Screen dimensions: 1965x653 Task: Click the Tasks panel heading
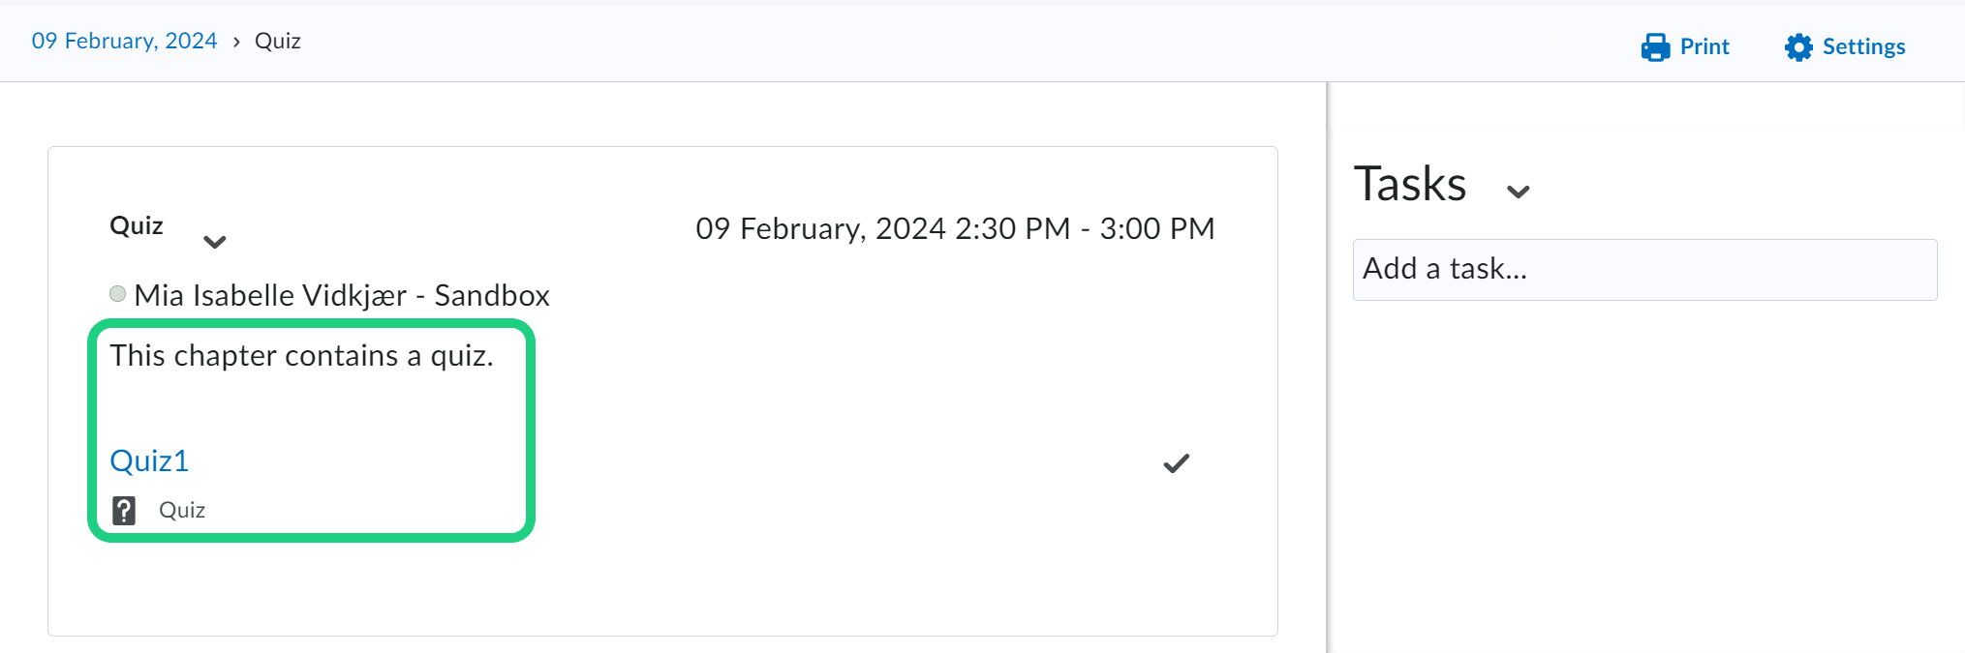point(1410,184)
